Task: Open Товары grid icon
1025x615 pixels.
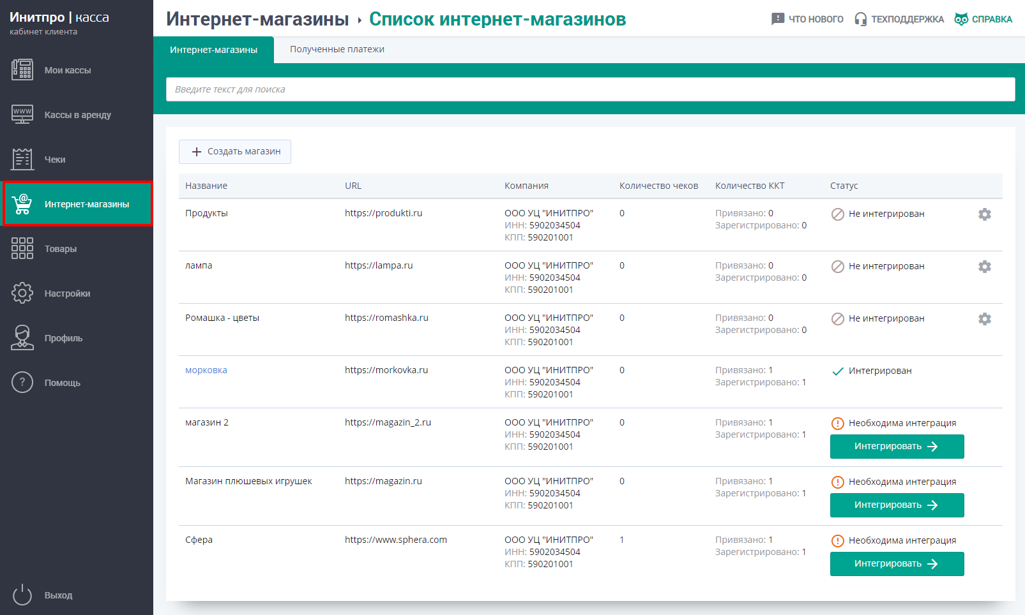Action: 22,248
